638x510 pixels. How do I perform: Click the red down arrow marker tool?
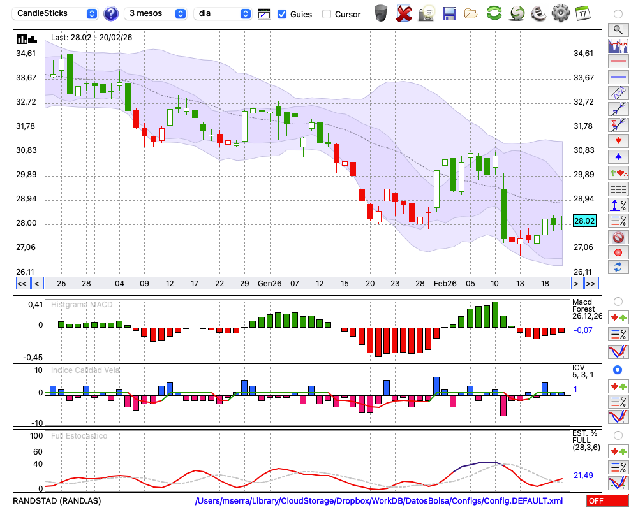[x=618, y=140]
